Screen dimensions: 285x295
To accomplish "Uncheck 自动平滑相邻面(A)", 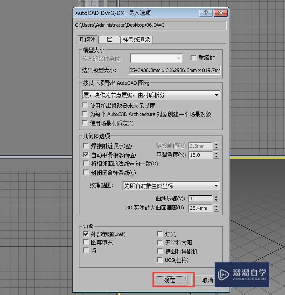I will click(x=86, y=155).
